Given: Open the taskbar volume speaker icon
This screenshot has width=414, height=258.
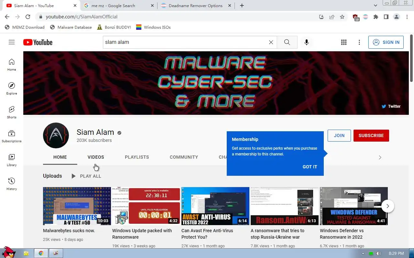Looking at the screenshot, I should (378, 253).
